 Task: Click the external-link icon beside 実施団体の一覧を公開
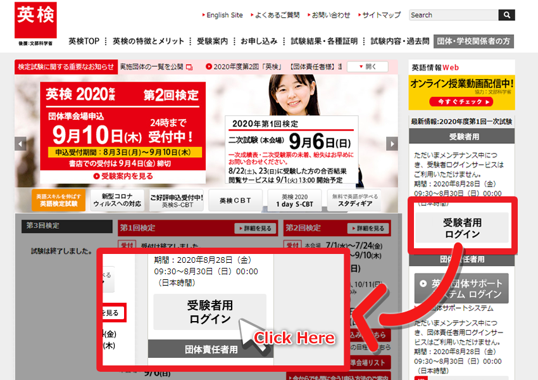click(189, 67)
